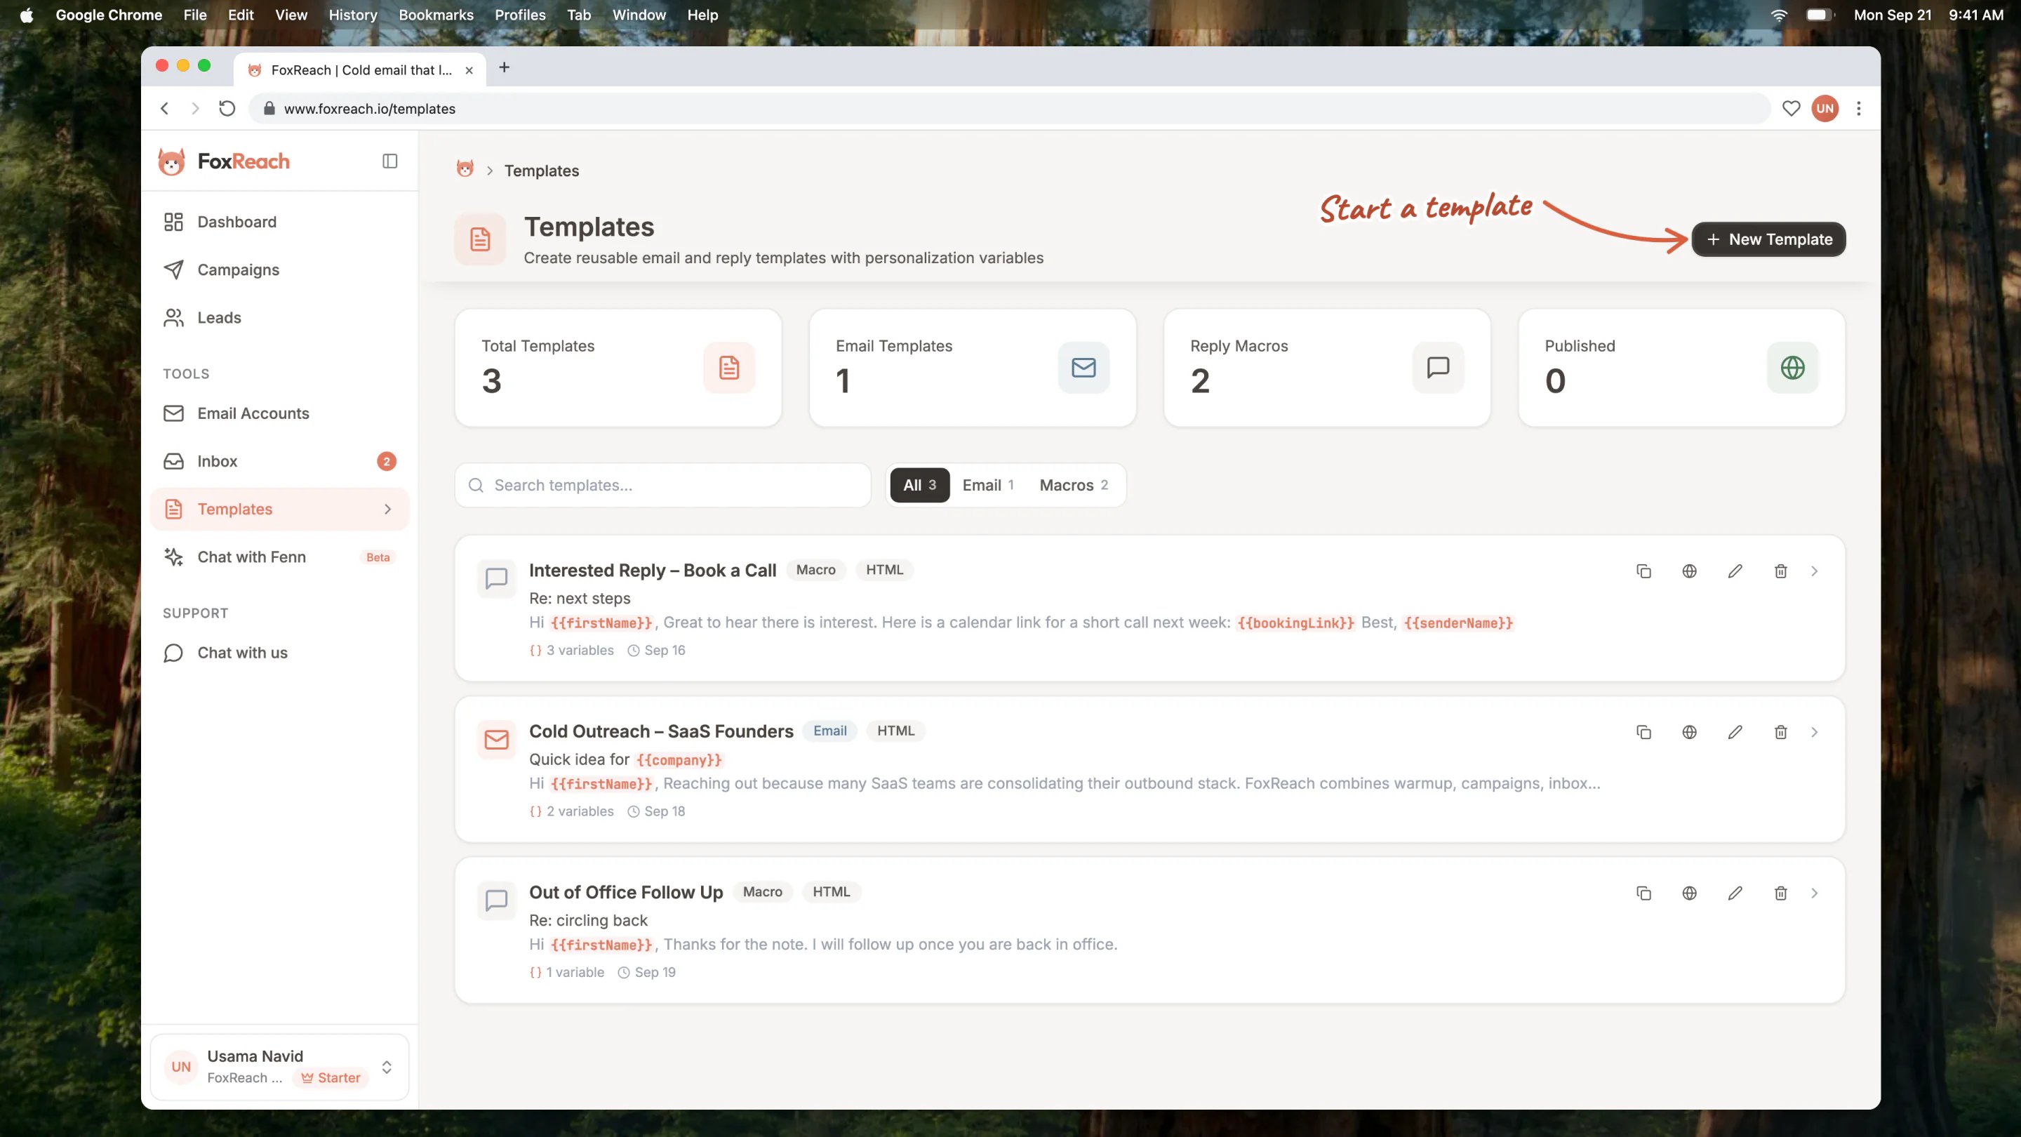Collapse the sidebar with the panel icon
This screenshot has height=1137, width=2021.
coord(389,161)
